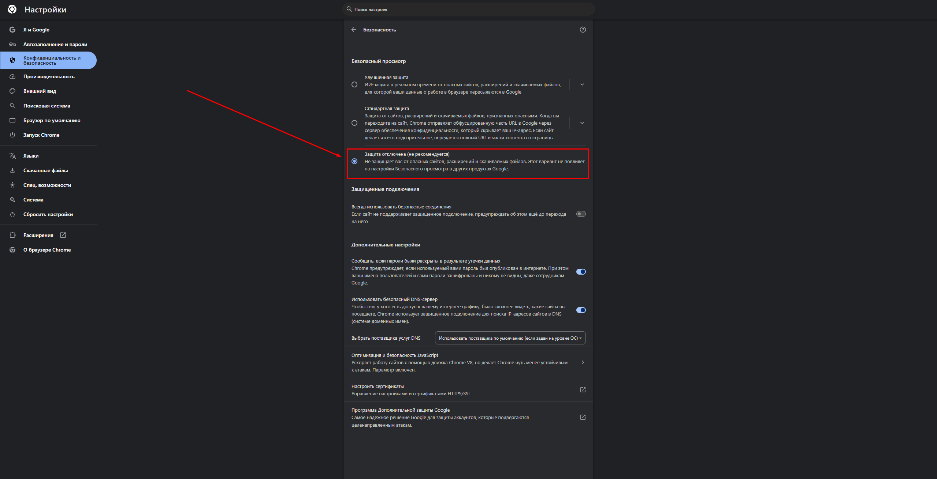Viewport: 937px width, 479px height.
Task: Select the Стандартная защита radio button
Action: tap(354, 123)
